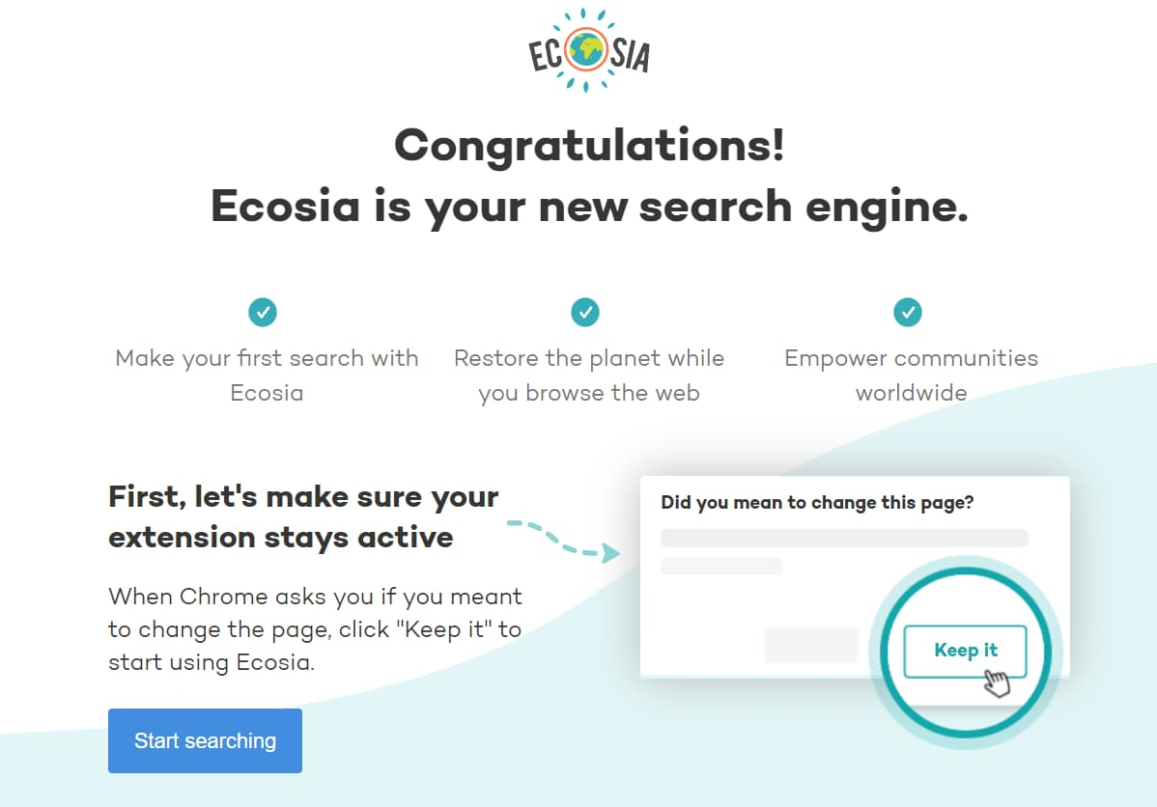Click the 'When Chrome asks you' paragraph
The width and height of the screenshot is (1157, 807).
pyautogui.click(x=315, y=629)
